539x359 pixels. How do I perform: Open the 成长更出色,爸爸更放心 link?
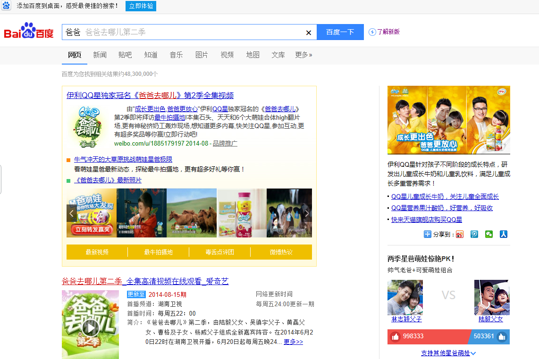(x=167, y=109)
